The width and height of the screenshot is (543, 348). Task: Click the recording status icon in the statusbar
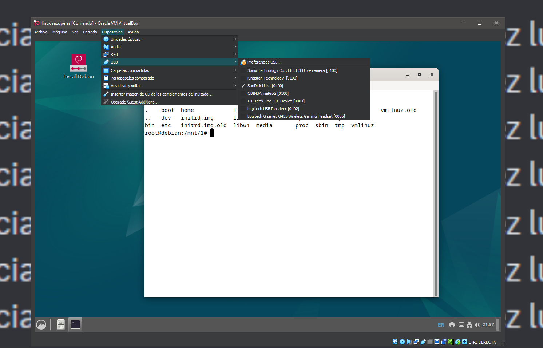click(444, 341)
